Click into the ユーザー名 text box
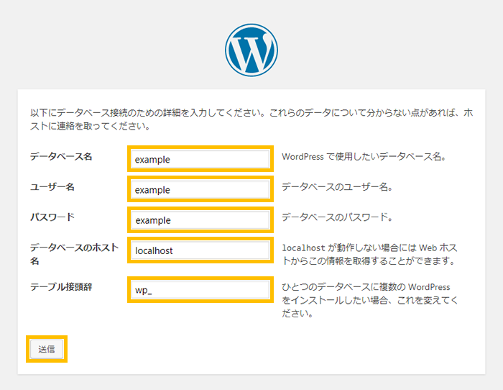The height and width of the screenshot is (390, 503). click(200, 190)
